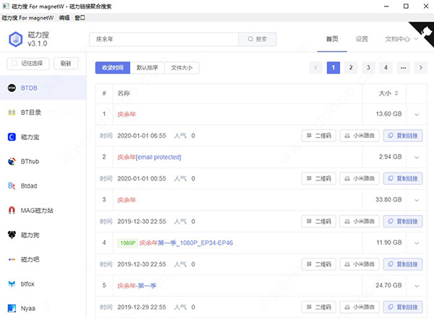Open the 编辑 menu

(64, 17)
